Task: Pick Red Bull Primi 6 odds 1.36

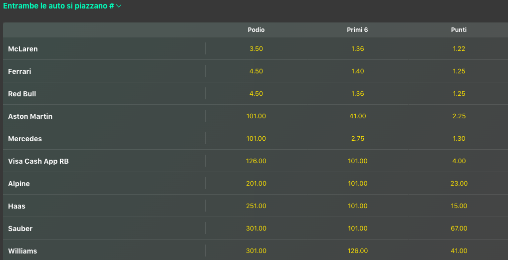Action: tap(357, 94)
